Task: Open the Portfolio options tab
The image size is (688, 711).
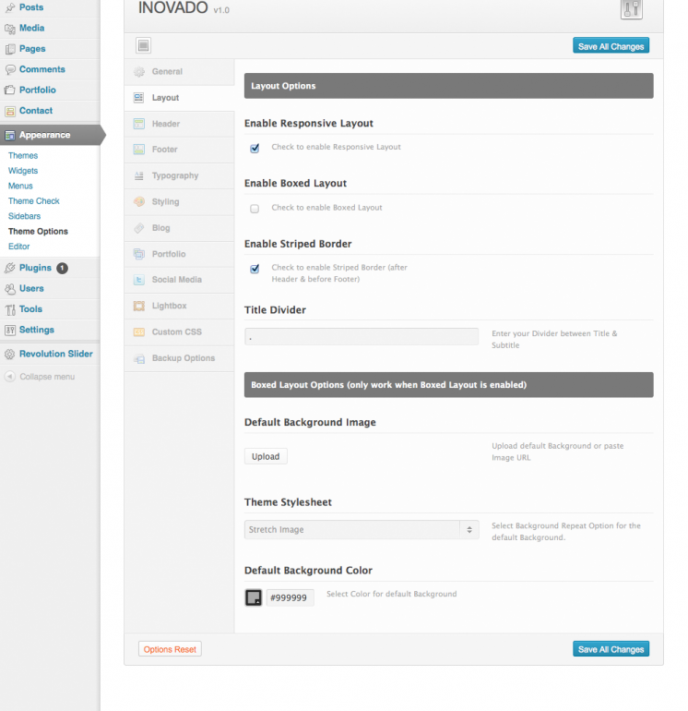Action: click(179, 254)
